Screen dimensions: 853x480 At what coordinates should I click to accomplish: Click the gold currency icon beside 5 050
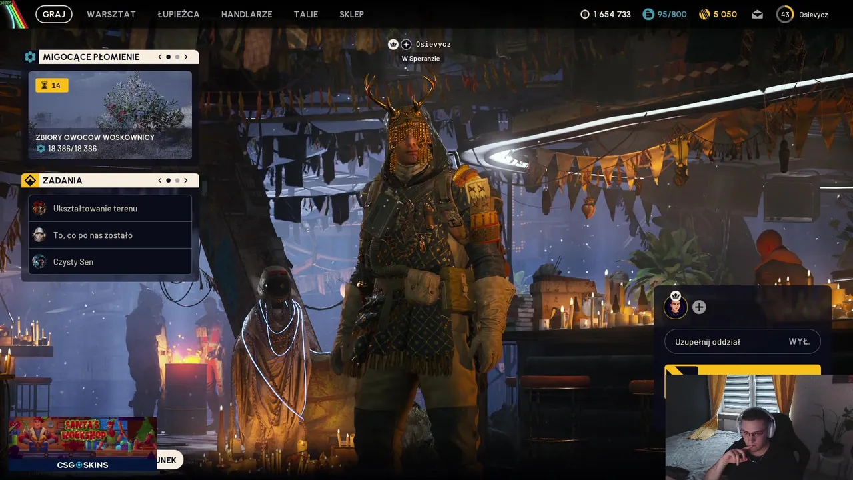[x=704, y=14]
